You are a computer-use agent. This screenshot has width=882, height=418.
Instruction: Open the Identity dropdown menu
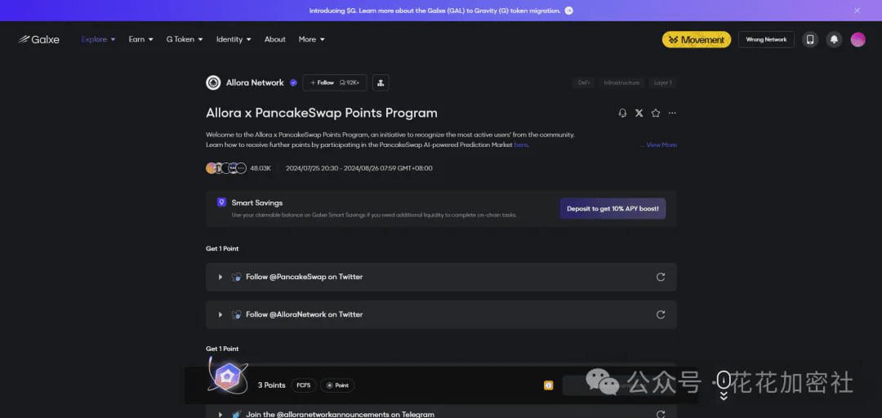tap(234, 39)
